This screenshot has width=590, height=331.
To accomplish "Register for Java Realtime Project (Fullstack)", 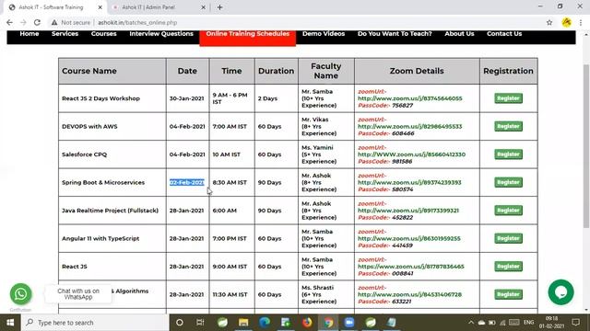I will 508,211.
